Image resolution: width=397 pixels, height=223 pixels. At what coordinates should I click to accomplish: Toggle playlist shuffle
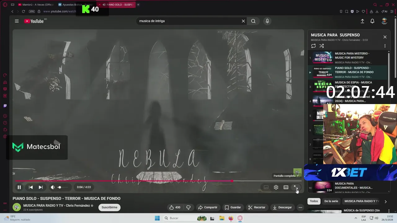click(322, 46)
